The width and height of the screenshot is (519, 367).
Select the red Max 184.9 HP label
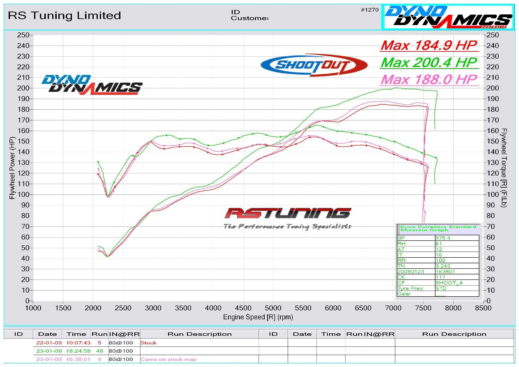coord(429,44)
